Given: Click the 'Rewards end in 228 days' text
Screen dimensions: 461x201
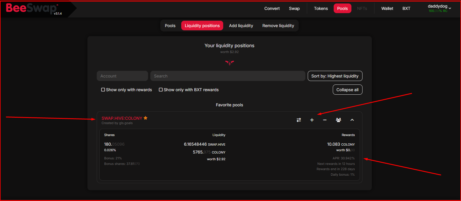Looking at the screenshot, I should pos(336,169).
